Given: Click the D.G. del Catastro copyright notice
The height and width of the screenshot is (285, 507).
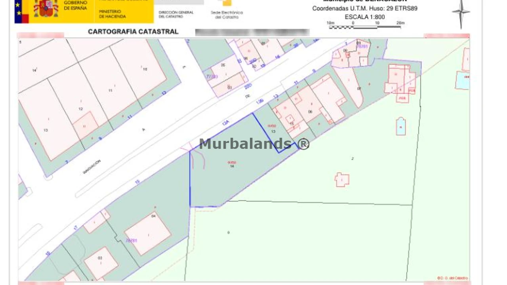Looking at the screenshot, I should 452,278.
